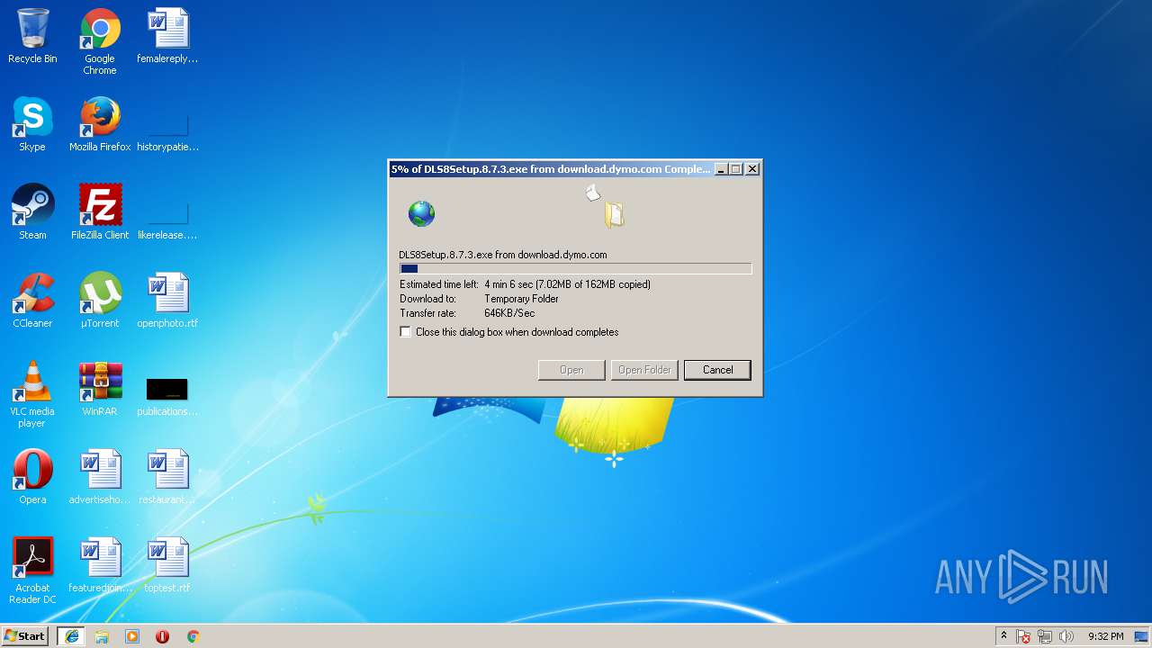Select the Opera desktop shortcut

tap(32, 477)
